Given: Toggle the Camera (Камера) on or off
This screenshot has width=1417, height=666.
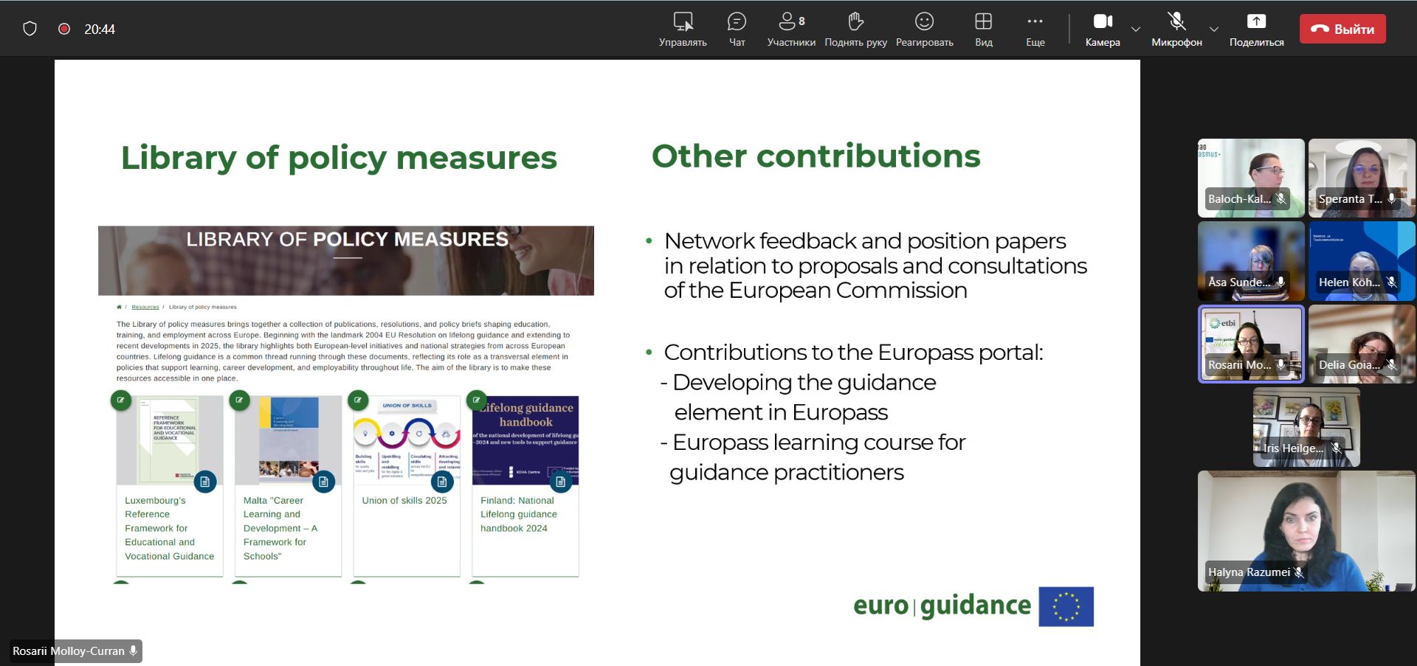Looking at the screenshot, I should point(1103,30).
